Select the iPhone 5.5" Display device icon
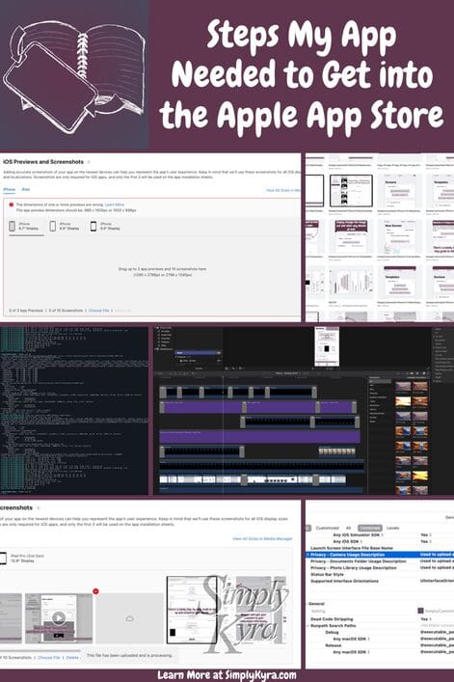 (93, 226)
